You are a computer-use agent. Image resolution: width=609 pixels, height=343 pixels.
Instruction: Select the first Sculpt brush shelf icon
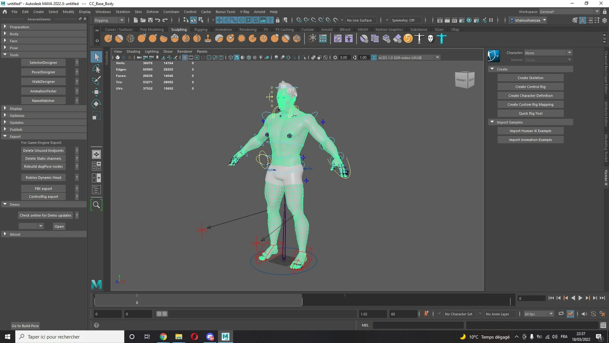pyautogui.click(x=108, y=39)
